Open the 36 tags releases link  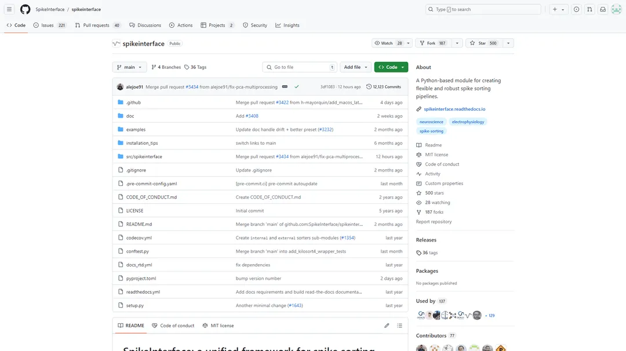pyautogui.click(x=427, y=253)
